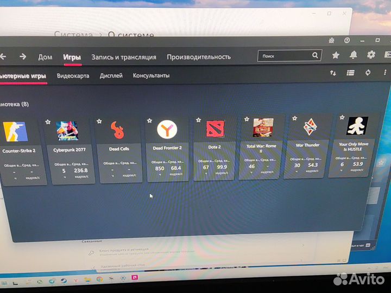The image size is (391, 293).
Task: Open the Запись и трансляция tab
Action: (123, 57)
